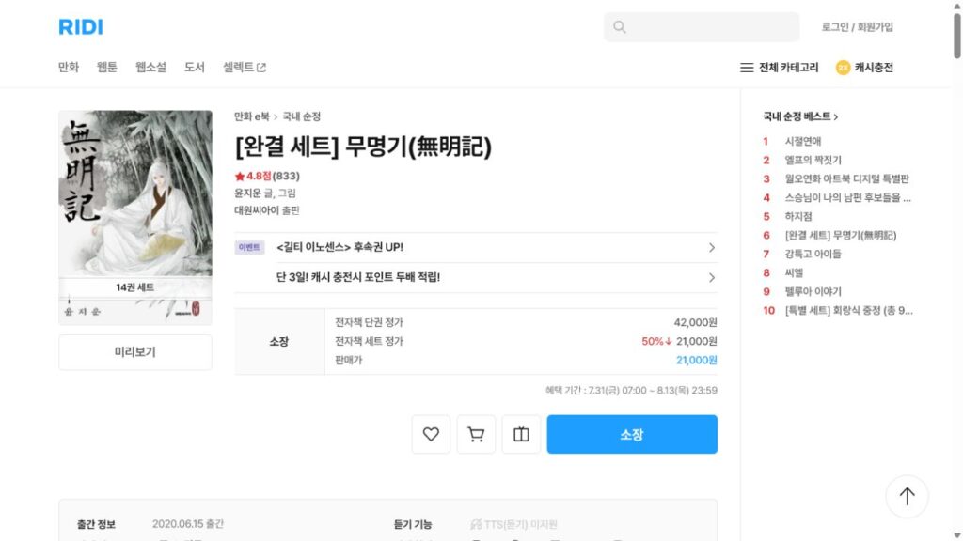Click the 미리보기 preview button
Viewport: 963px width, 541px height.
tap(135, 352)
